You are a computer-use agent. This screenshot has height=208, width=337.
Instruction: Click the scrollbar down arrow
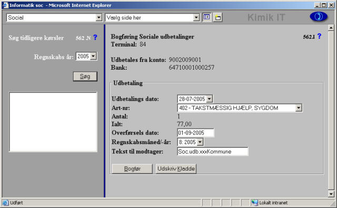point(331,194)
